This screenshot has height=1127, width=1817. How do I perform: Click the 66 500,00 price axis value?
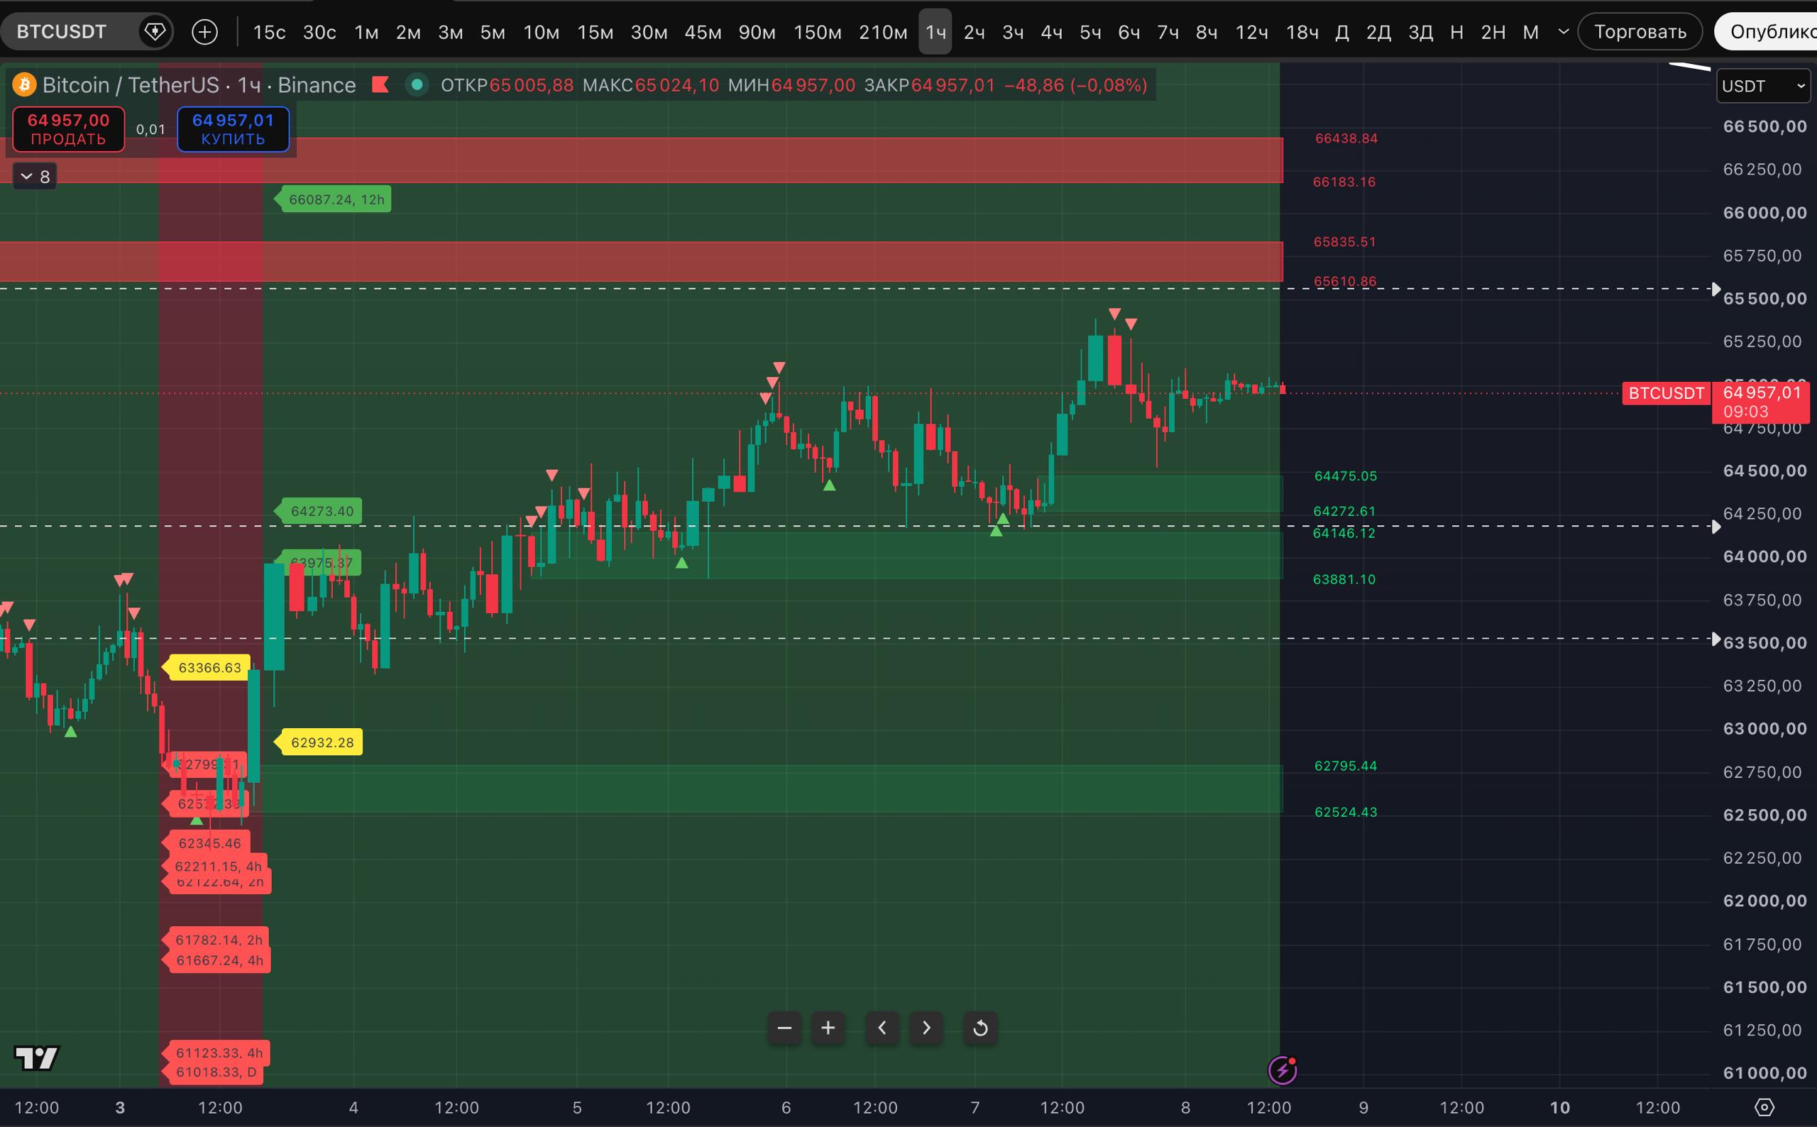[x=1764, y=126]
